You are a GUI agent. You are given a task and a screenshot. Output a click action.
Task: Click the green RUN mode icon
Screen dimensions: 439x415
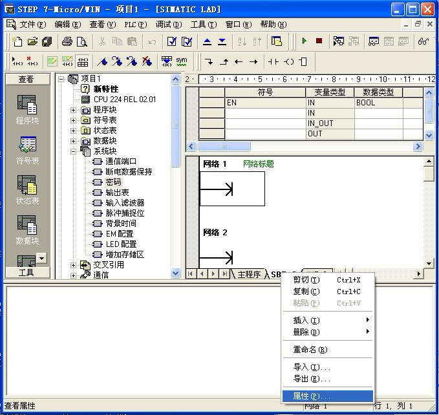pyautogui.click(x=305, y=41)
